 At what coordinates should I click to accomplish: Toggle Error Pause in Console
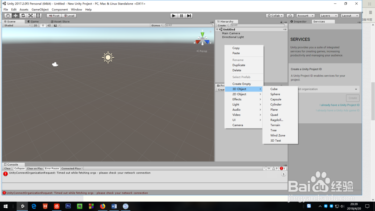[x=52, y=169]
